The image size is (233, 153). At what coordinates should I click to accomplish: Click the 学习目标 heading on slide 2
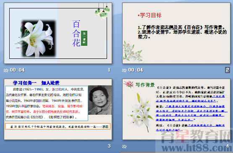tap(149, 15)
